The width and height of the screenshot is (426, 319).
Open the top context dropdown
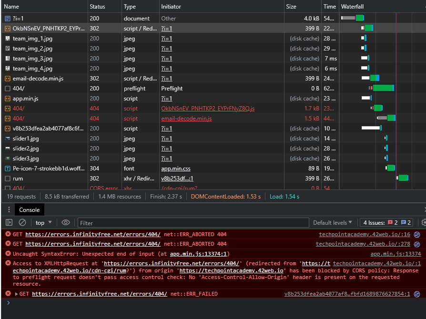[x=43, y=223]
